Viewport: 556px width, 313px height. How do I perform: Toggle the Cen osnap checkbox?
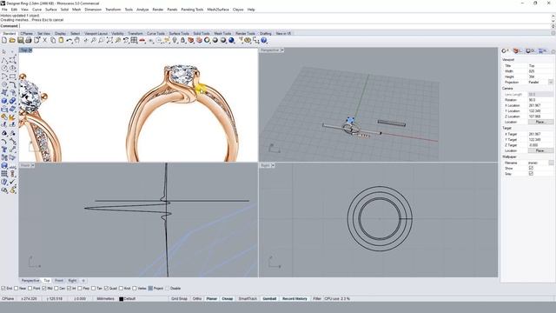click(56, 289)
